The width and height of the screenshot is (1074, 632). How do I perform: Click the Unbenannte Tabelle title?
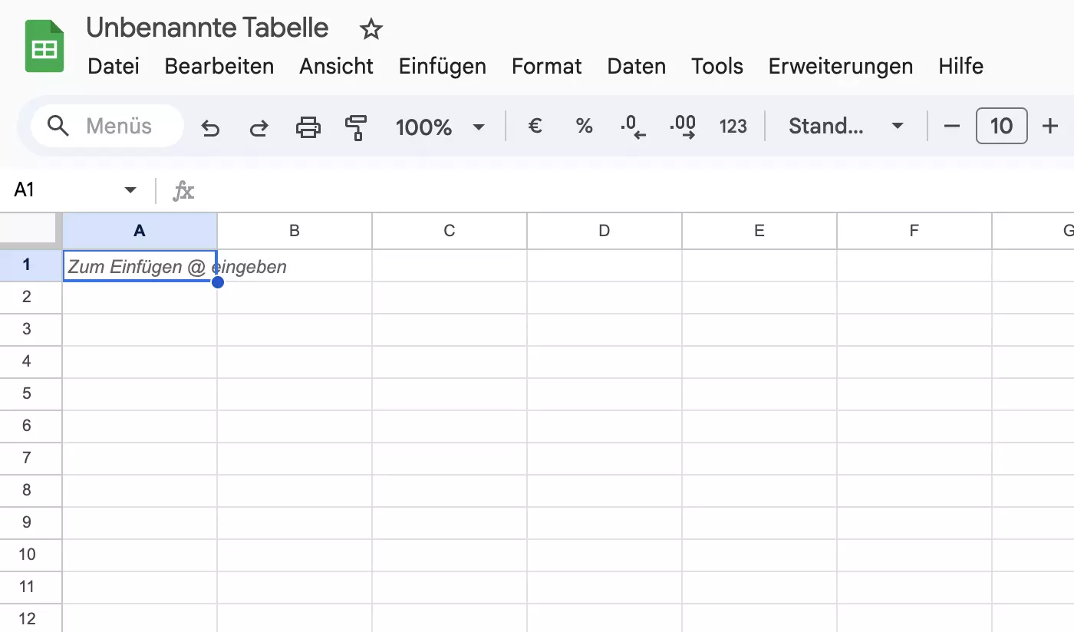(x=207, y=28)
